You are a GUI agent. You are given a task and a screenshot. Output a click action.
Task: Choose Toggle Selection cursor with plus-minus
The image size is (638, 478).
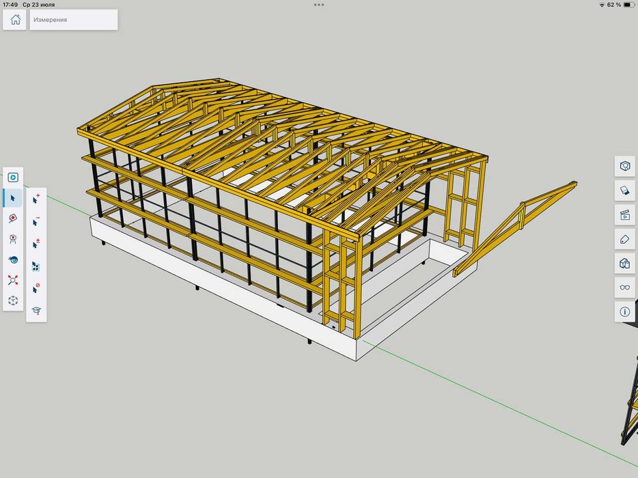(36, 244)
